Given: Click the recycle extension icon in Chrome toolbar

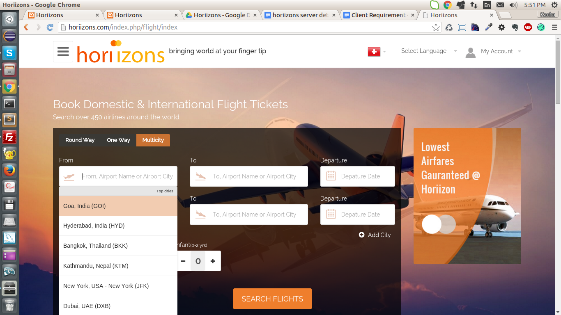Looking at the screenshot, I should pos(449,27).
